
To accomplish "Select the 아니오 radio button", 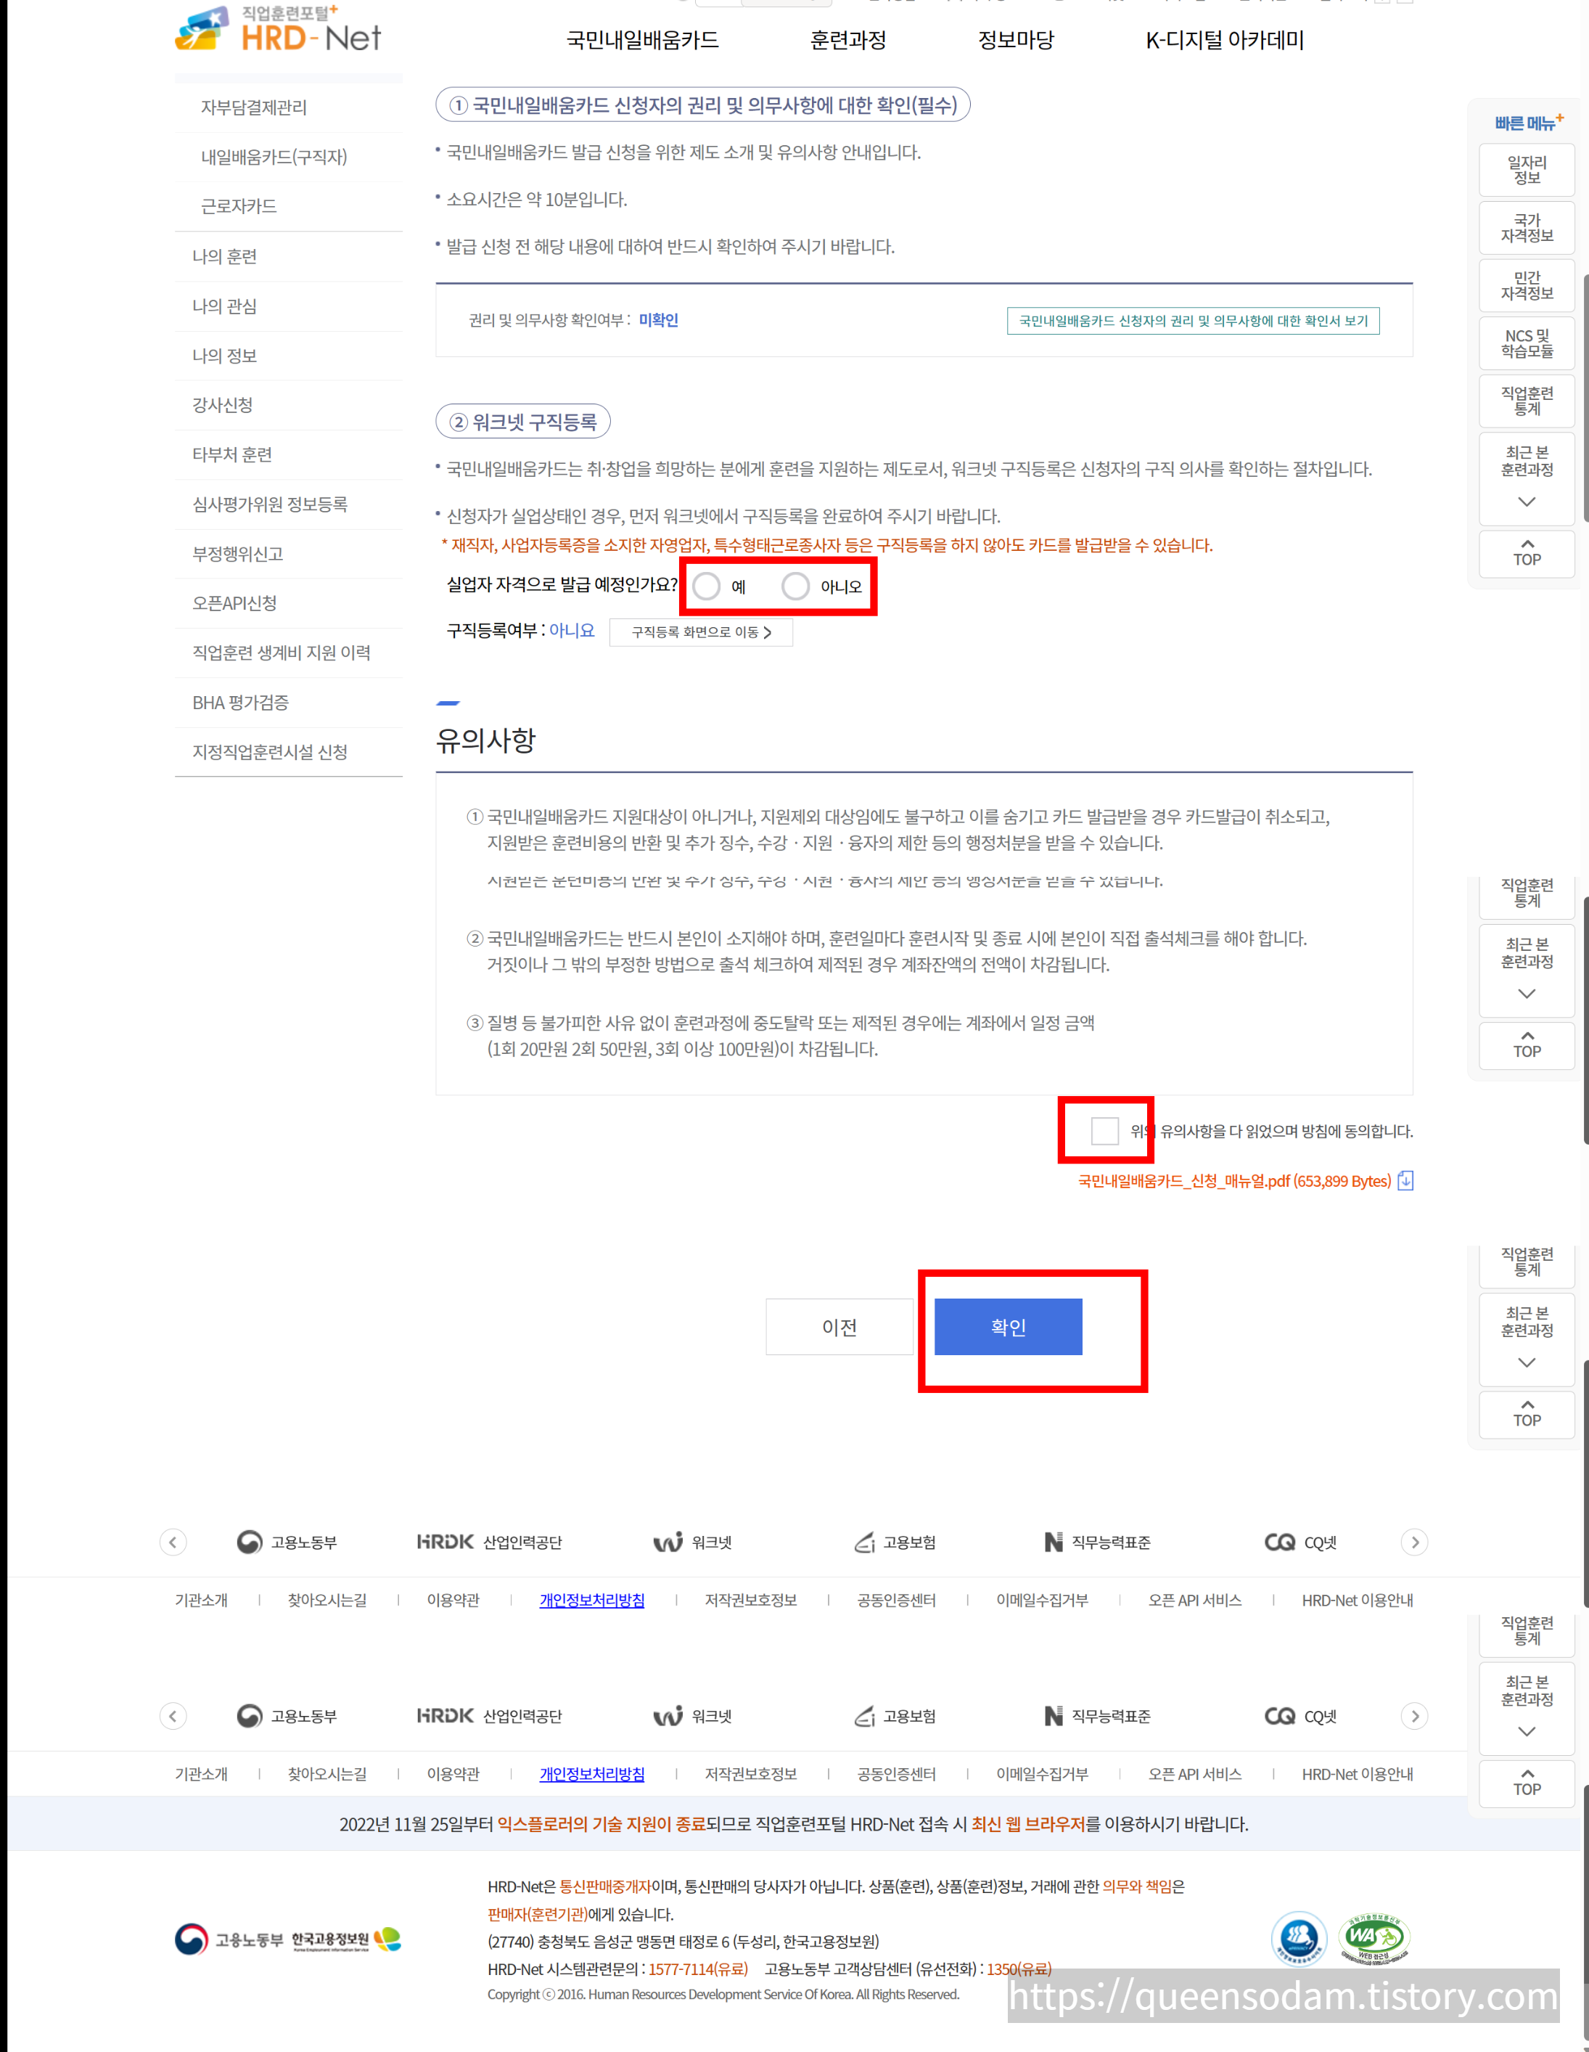I will (795, 586).
